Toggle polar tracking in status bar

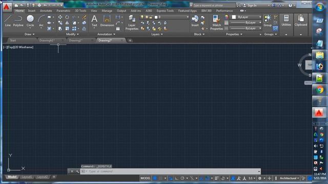coord(182,178)
